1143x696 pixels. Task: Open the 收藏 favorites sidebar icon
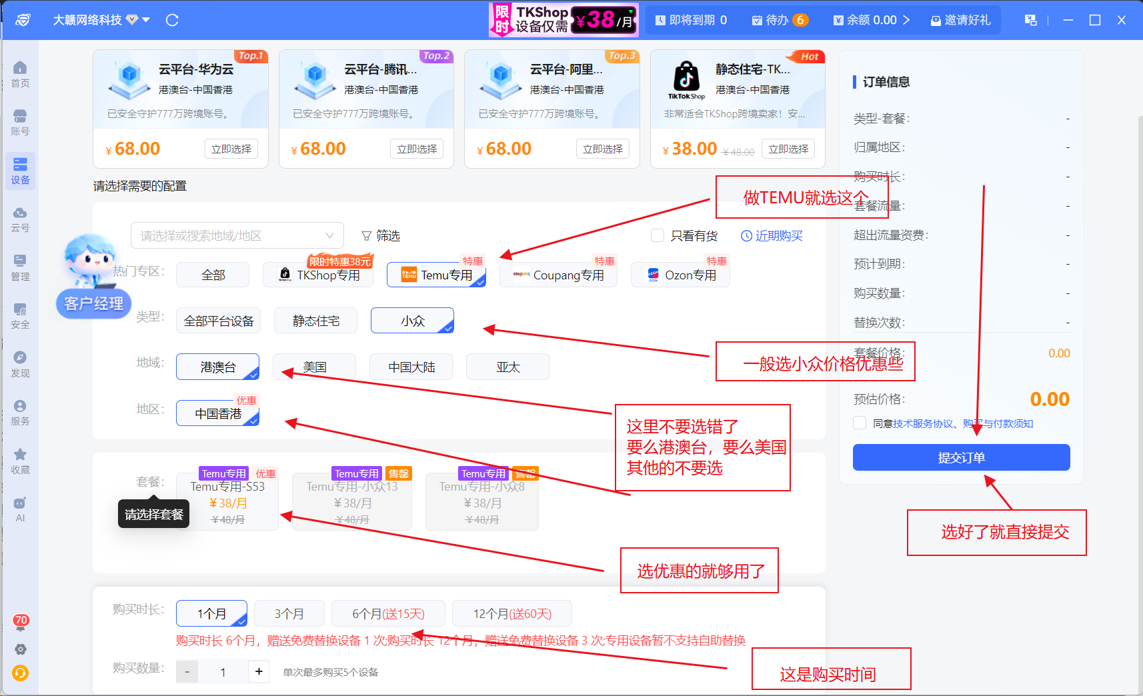coord(20,461)
